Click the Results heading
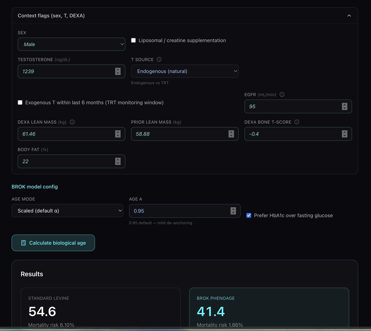This screenshot has width=371, height=331. click(x=32, y=274)
